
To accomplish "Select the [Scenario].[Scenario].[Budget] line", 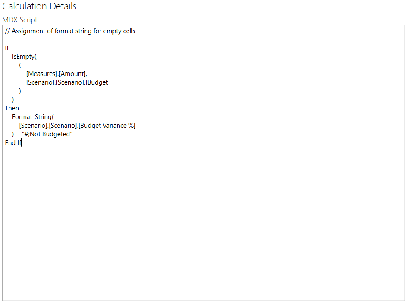I will click(x=67, y=82).
